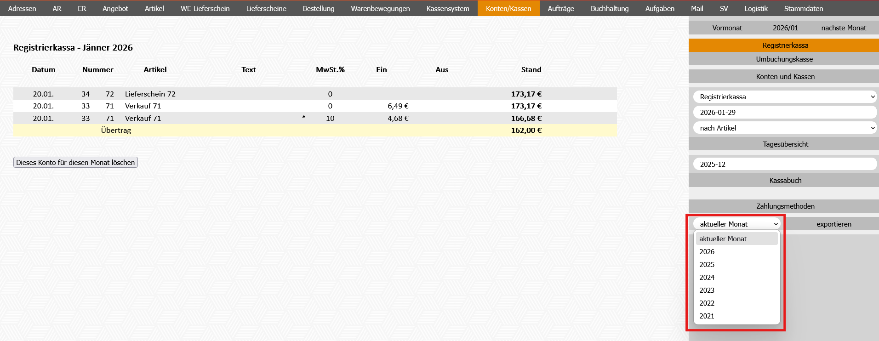
Task: Open the Warenbewegungen menu
Action: pos(380,8)
